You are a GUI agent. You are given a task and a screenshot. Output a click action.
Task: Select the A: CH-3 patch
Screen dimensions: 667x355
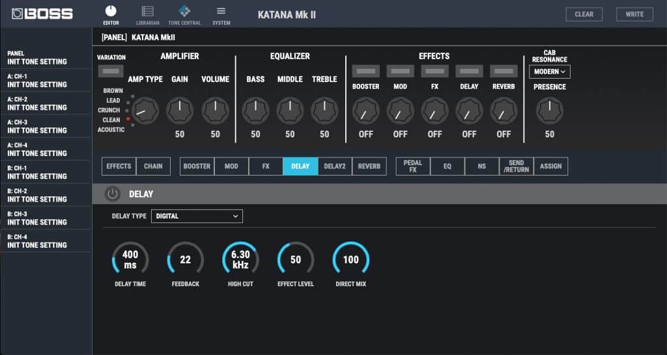(x=46, y=127)
